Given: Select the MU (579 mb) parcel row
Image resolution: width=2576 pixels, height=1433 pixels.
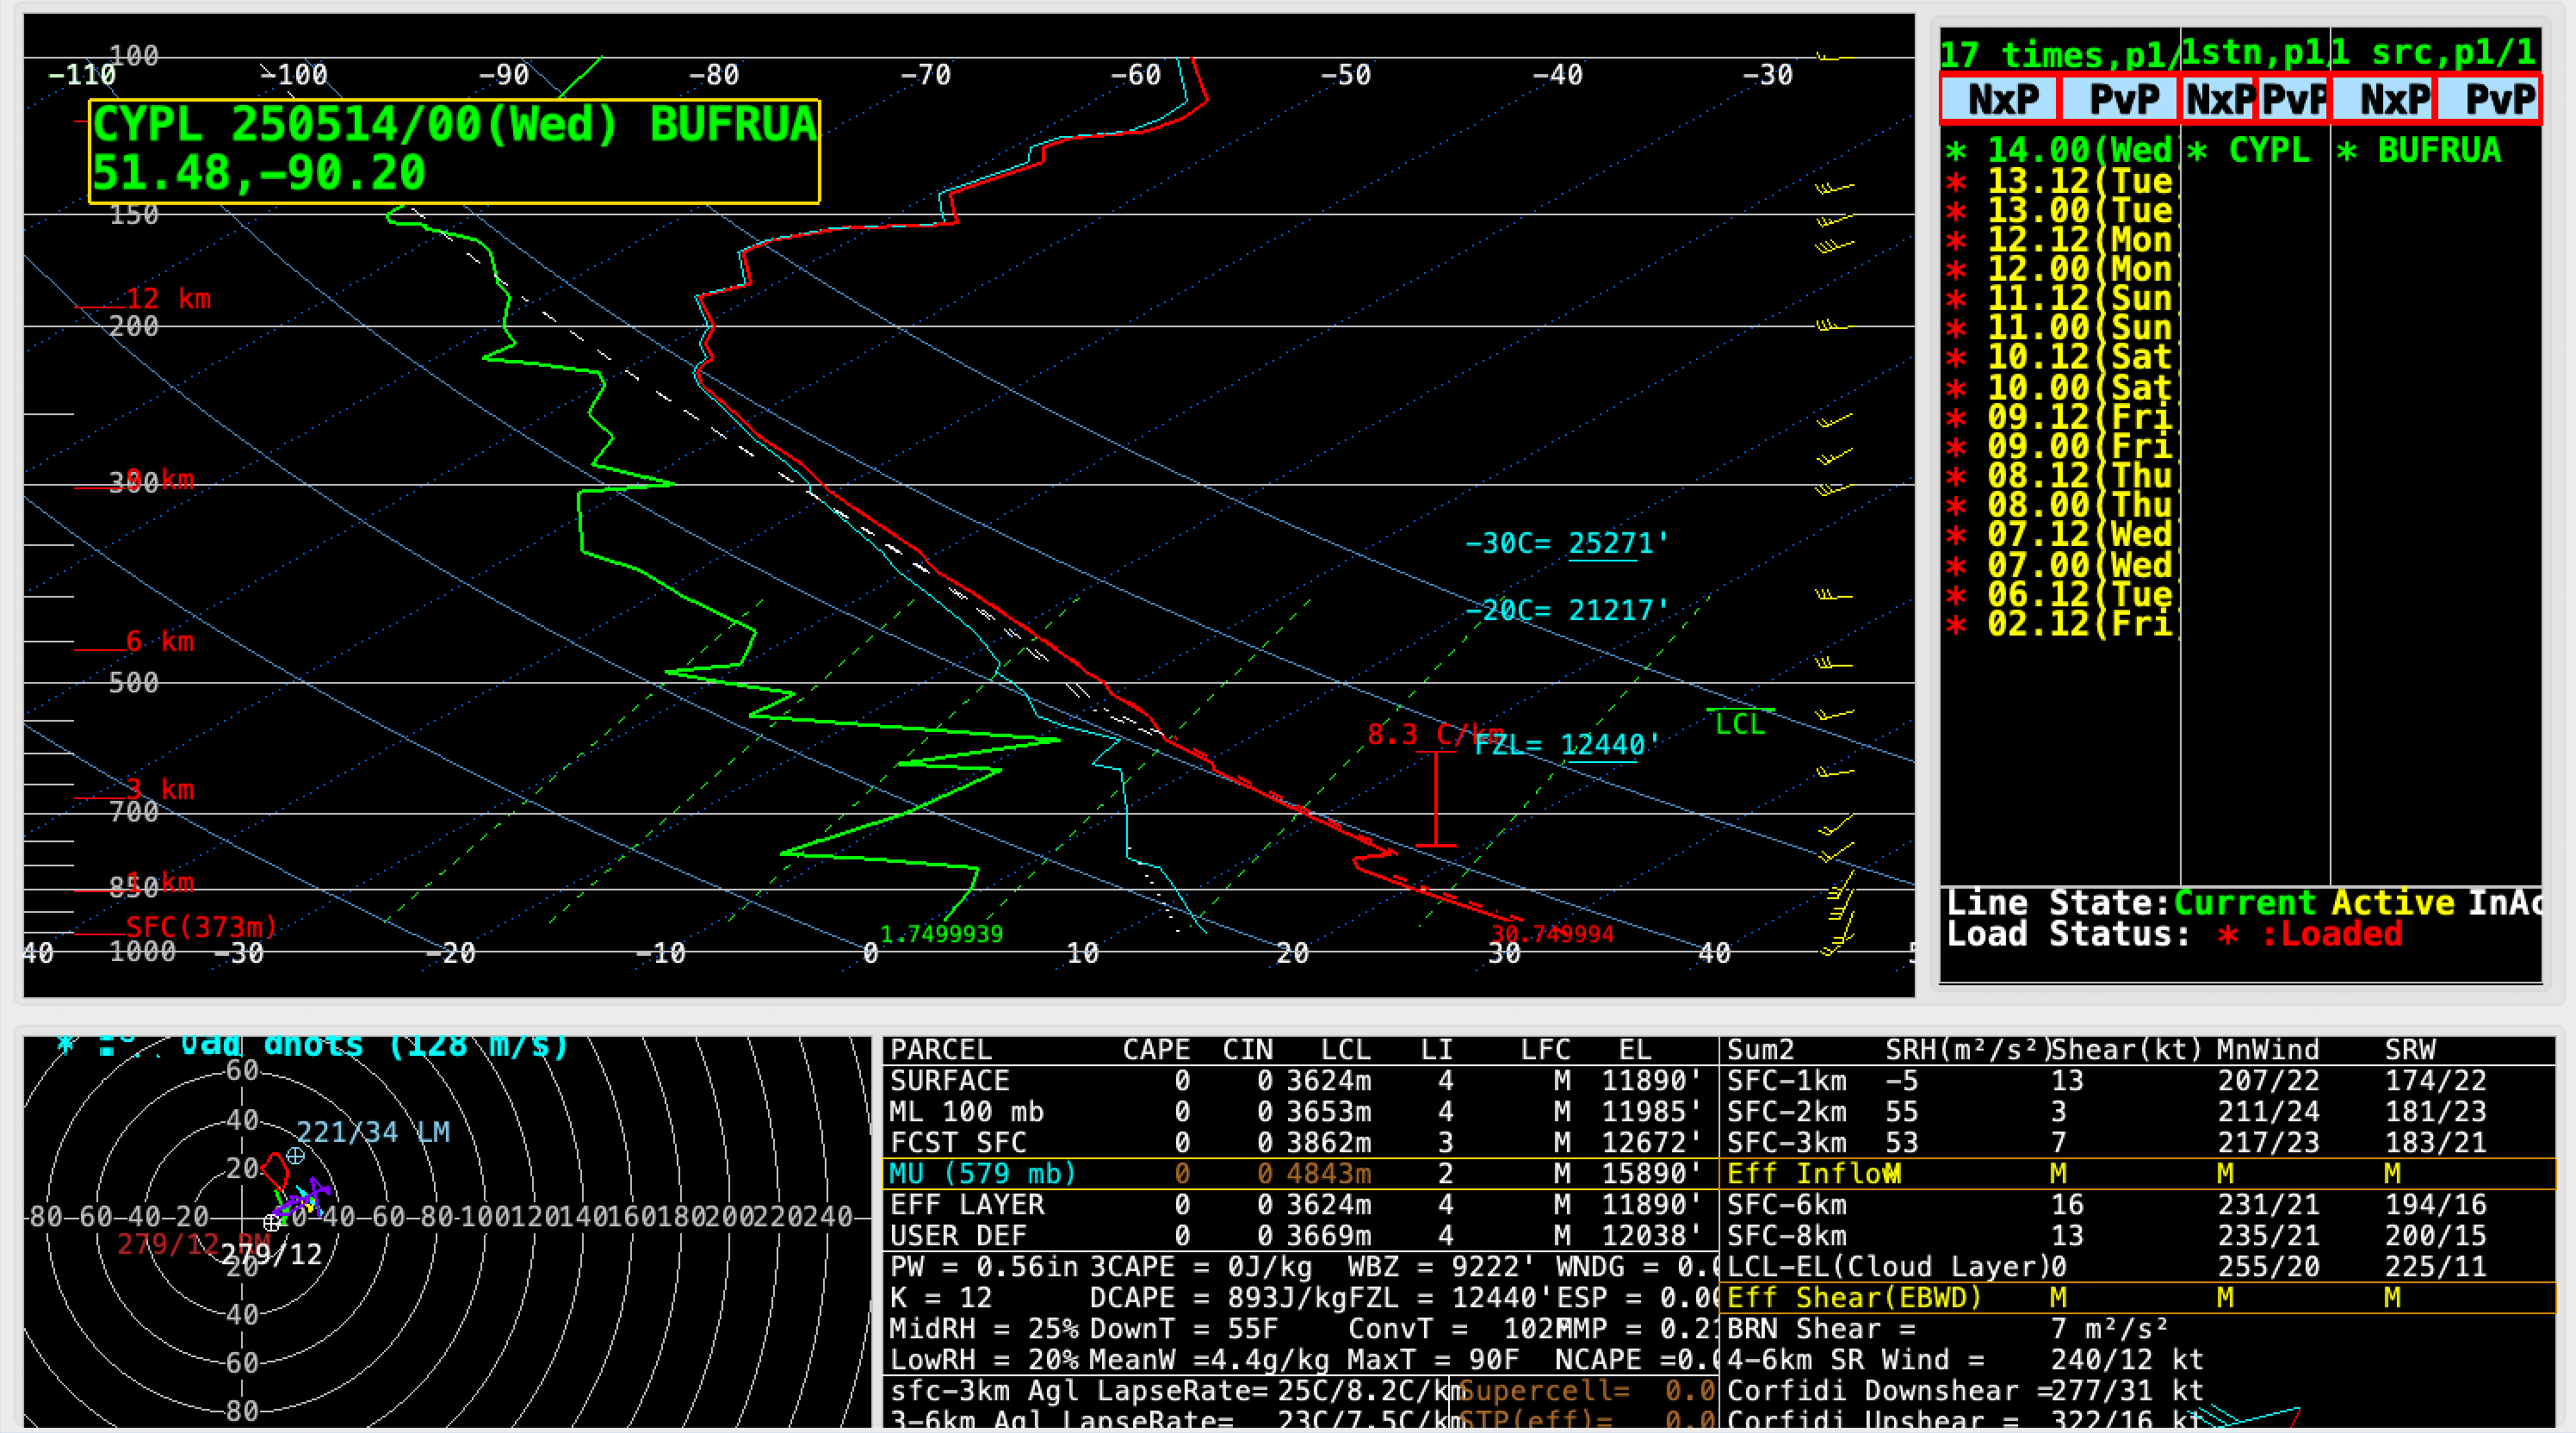Looking at the screenshot, I should [x=1299, y=1174].
